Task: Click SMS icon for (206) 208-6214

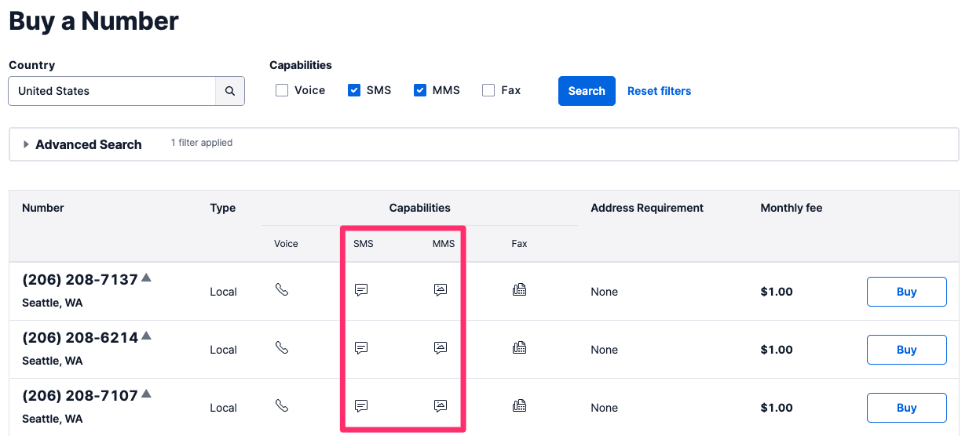Action: 361,348
